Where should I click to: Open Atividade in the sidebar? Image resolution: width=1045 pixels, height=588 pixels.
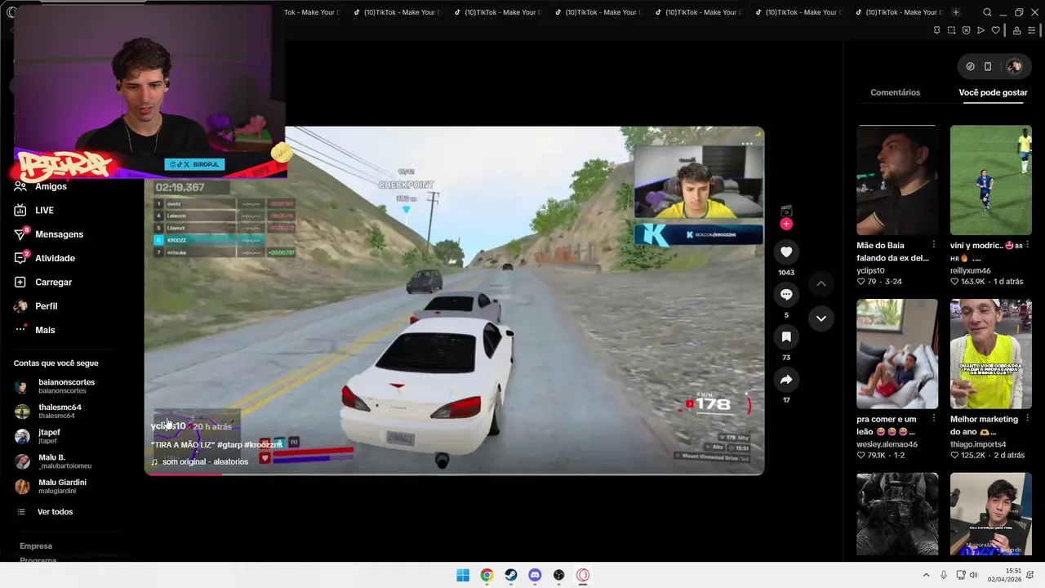[x=55, y=258]
